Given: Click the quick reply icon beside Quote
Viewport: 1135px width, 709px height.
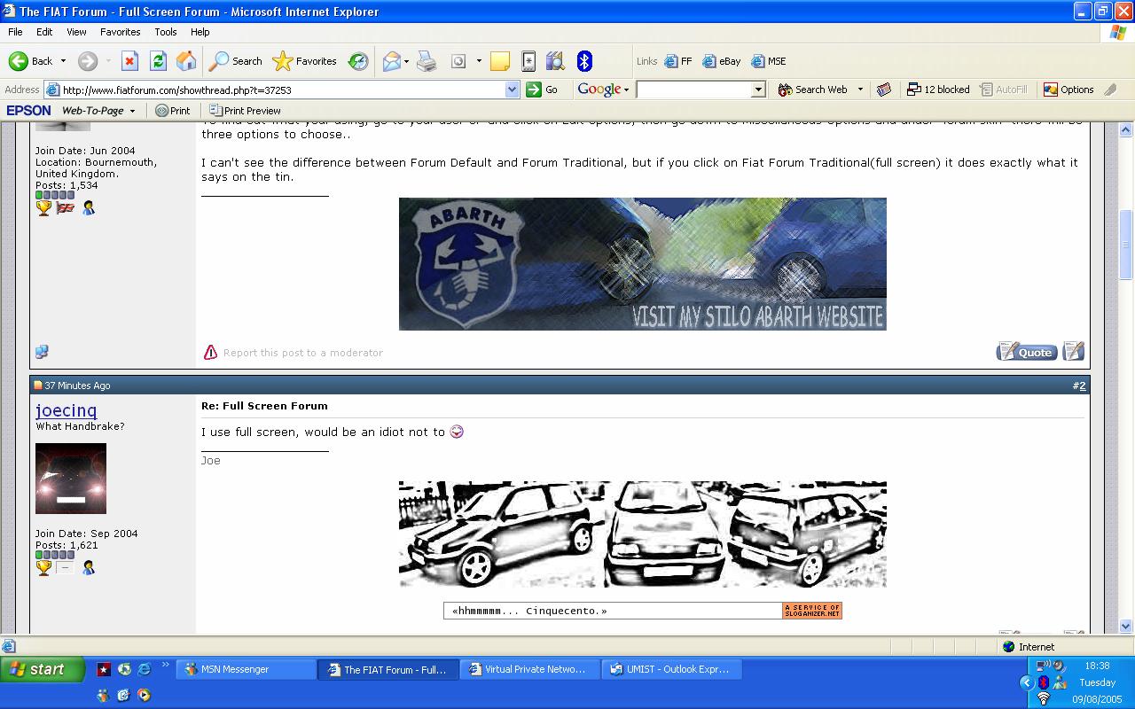Looking at the screenshot, I should tap(1074, 351).
